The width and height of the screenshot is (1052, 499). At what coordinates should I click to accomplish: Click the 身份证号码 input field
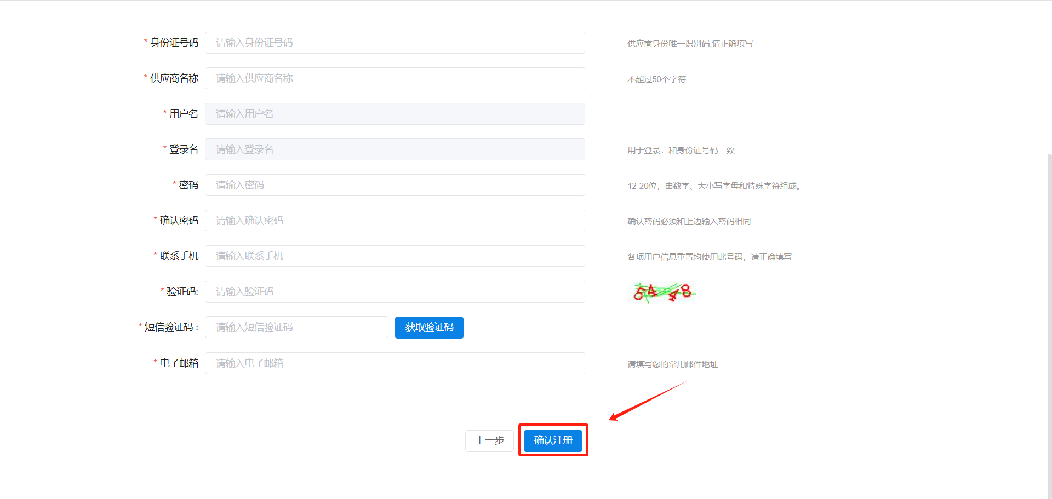(x=395, y=43)
